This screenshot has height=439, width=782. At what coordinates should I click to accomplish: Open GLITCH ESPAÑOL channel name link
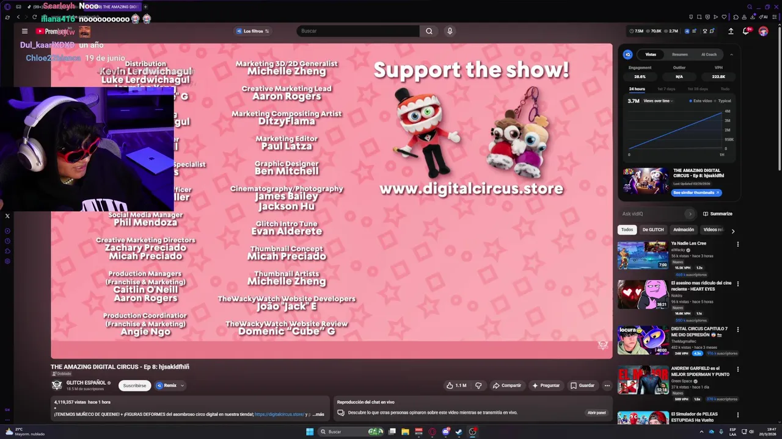tap(86, 383)
